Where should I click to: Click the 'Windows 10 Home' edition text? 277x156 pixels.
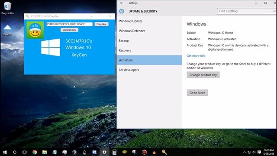(220, 33)
